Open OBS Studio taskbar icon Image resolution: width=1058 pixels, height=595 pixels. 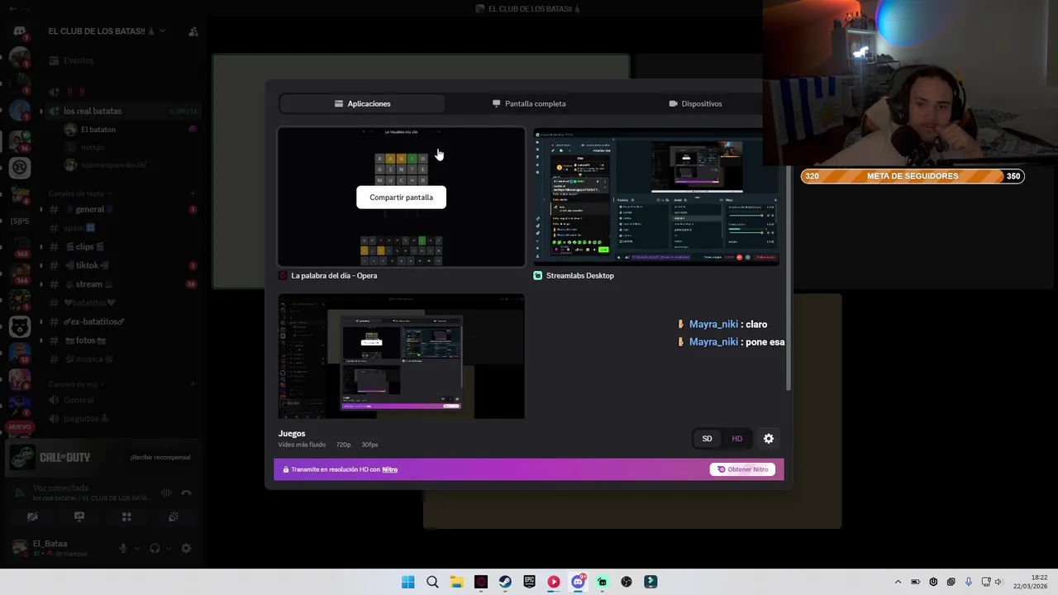click(627, 582)
